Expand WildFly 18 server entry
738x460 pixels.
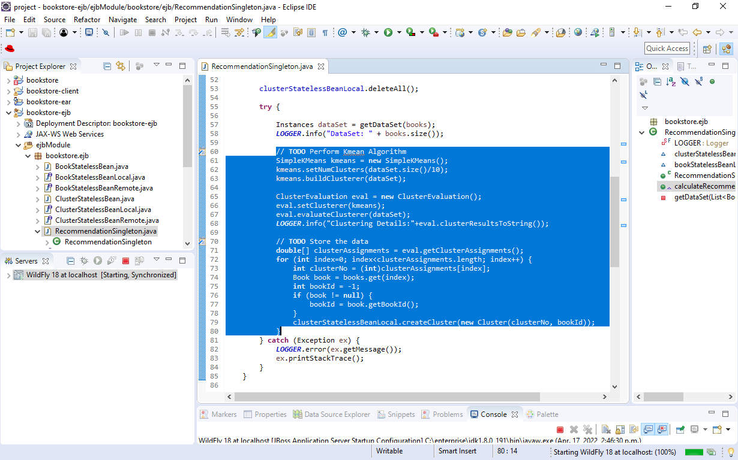[x=8, y=275]
